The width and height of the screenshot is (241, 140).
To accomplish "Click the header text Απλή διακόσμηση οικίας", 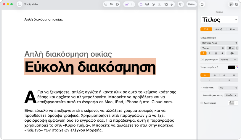I will click(x=44, y=19).
